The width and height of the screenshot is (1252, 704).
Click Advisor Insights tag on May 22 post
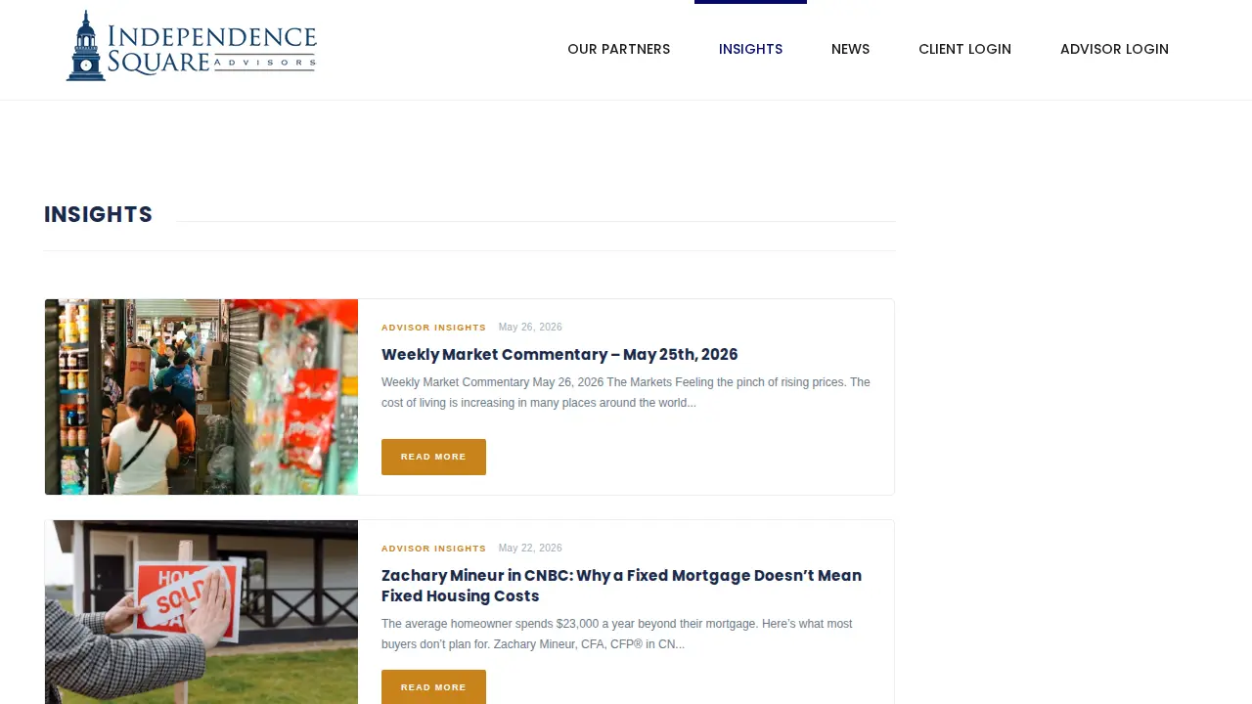pyautogui.click(x=433, y=549)
